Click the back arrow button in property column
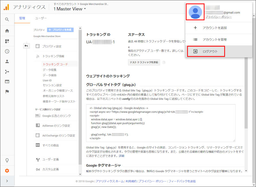Viewport: 256px width, 187px height. 26,46
